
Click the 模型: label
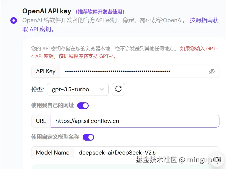point(37,89)
